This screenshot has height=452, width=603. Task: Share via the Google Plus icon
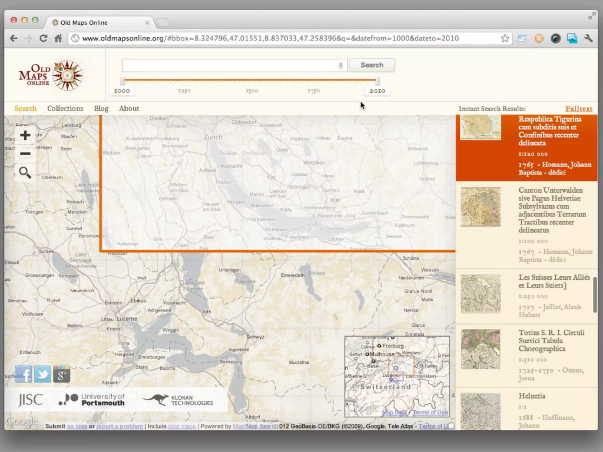point(62,374)
